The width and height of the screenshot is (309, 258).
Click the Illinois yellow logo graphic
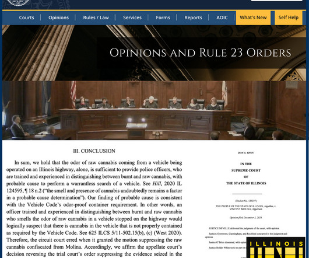(276, 247)
